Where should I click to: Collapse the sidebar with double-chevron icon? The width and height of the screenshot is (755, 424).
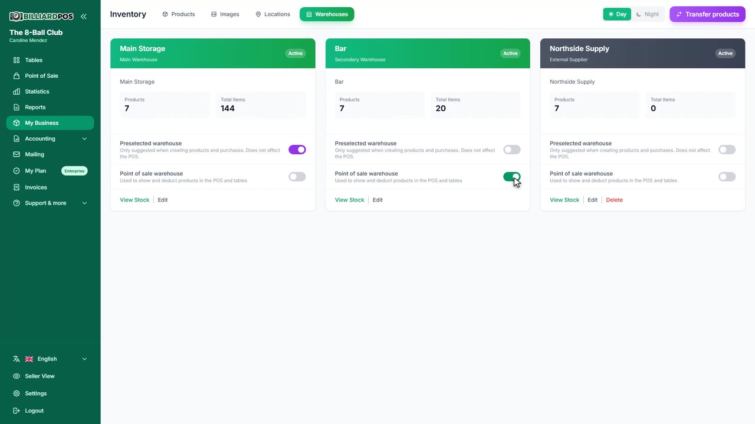84,16
